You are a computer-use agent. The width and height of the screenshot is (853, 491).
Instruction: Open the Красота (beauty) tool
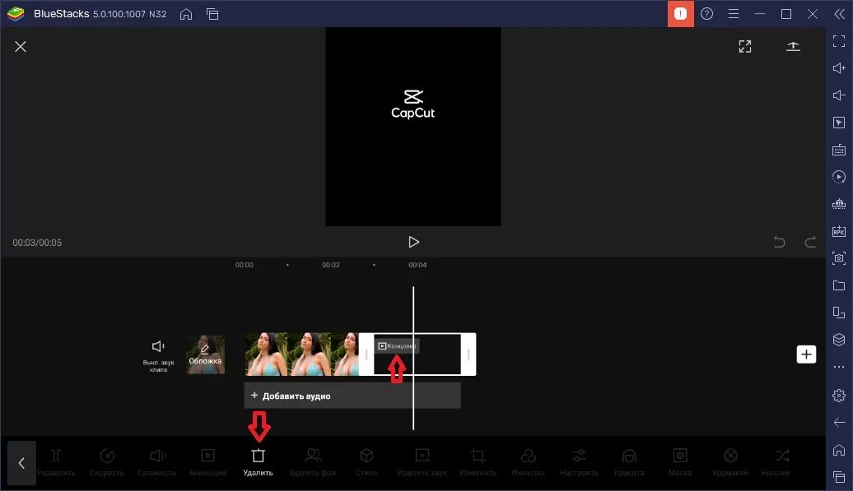tap(629, 462)
